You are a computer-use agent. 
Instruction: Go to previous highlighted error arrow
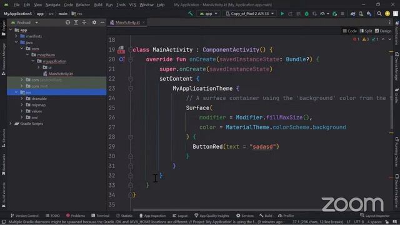coord(383,39)
